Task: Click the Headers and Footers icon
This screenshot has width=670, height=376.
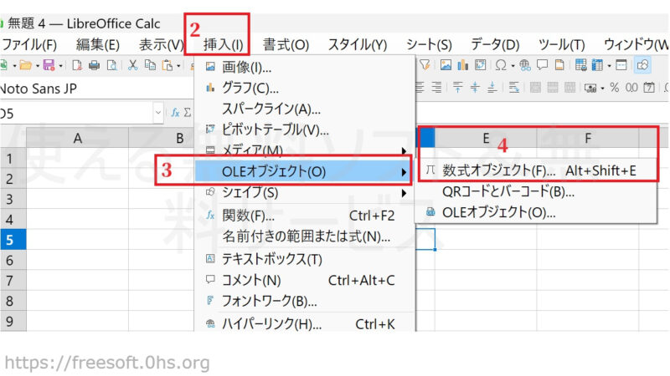Action: pyautogui.click(x=559, y=65)
